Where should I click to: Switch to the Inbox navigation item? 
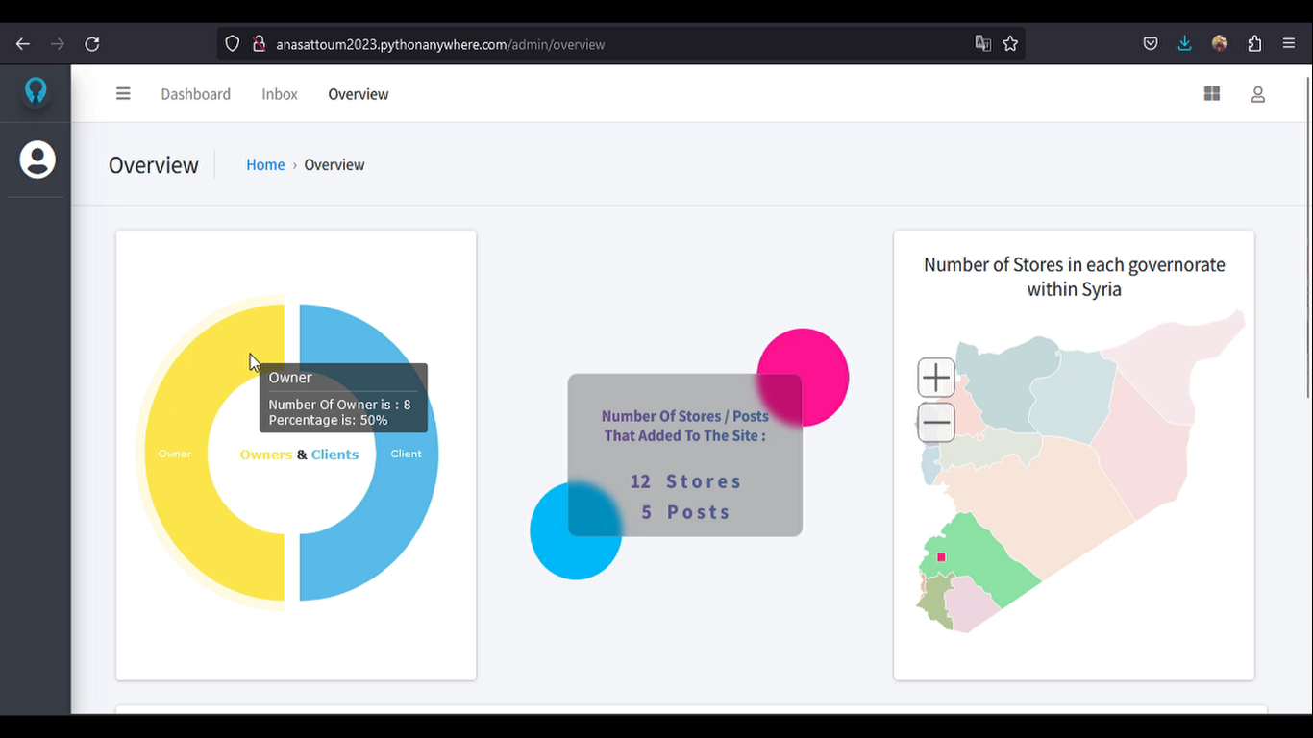coord(280,94)
